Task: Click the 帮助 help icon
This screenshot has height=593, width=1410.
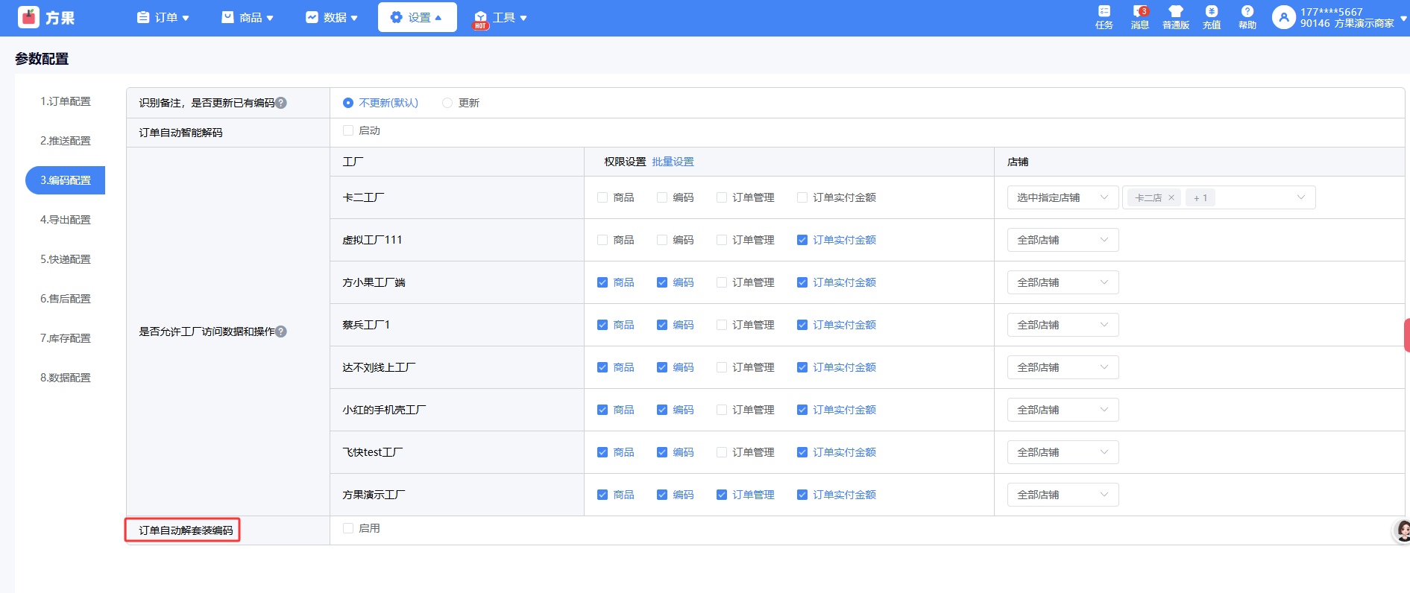Action: (1247, 12)
